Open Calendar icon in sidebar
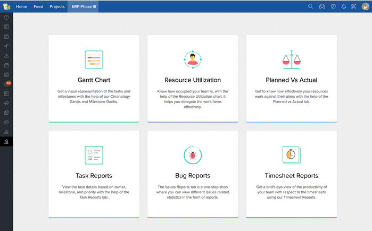372x231 pixels. 6,75
